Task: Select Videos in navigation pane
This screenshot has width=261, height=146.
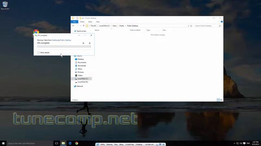Action: (79, 75)
